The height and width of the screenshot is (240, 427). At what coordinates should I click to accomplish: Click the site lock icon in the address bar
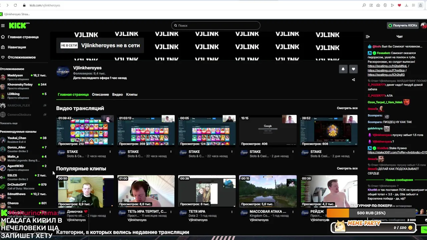[x=24, y=5]
